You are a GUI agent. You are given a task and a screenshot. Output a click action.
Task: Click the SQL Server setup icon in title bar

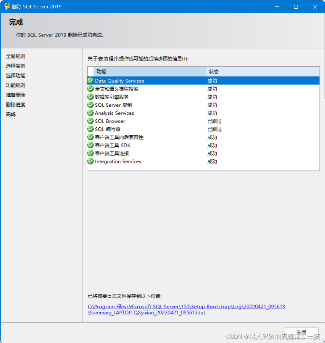(7, 6)
